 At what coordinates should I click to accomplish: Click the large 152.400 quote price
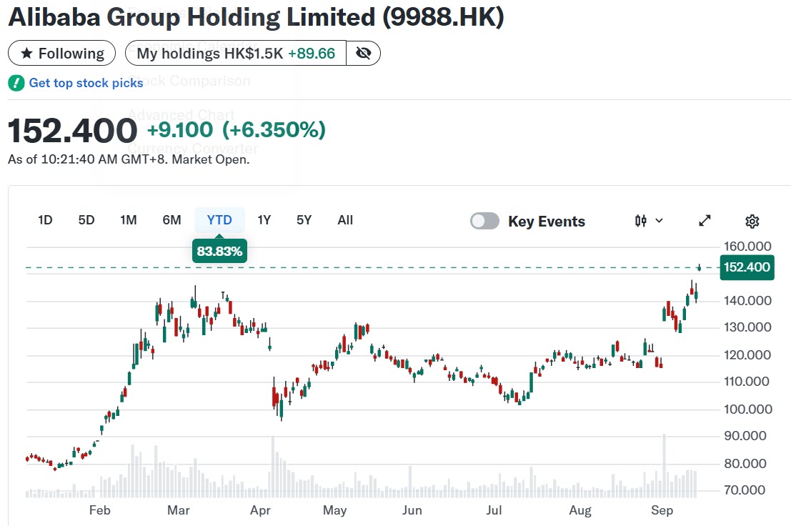point(73,131)
